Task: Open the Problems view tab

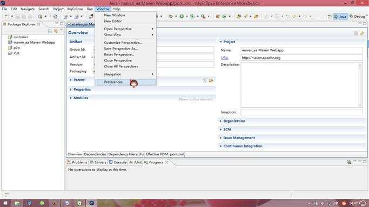Action: 77,162
